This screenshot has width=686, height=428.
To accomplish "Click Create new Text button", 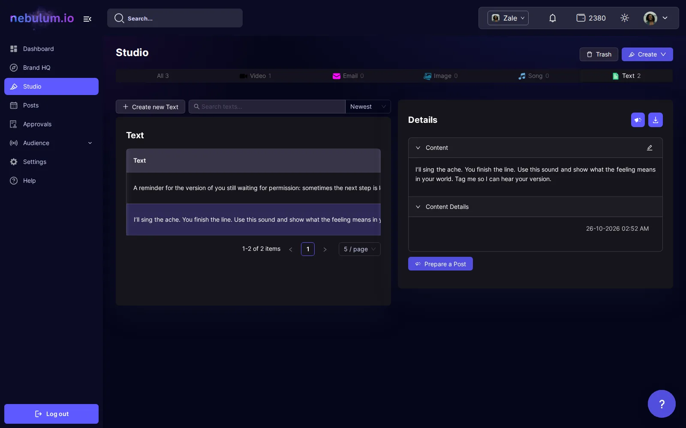I will 150,107.
